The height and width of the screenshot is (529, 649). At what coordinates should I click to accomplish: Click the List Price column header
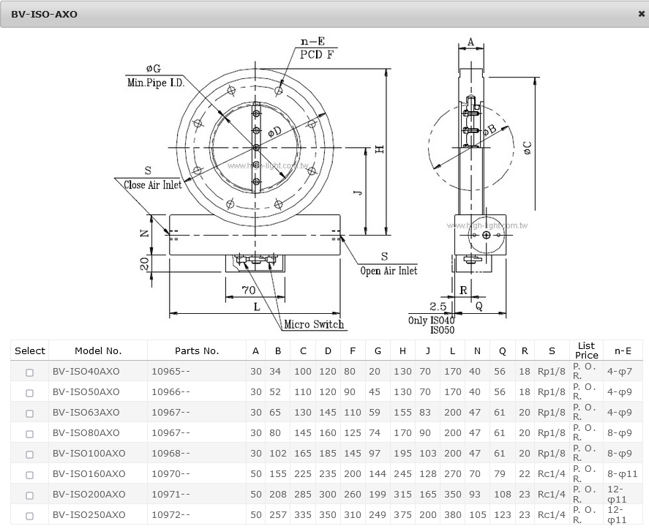[586, 350]
